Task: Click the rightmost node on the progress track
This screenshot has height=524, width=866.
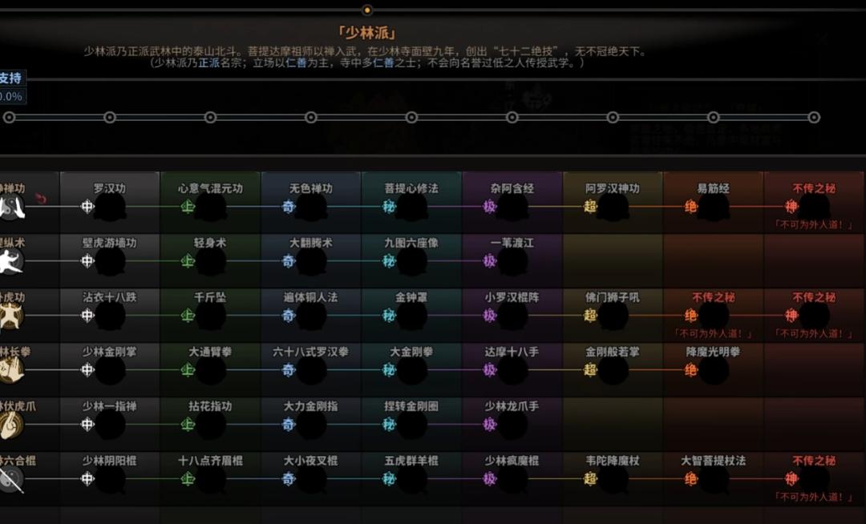Action: click(x=814, y=117)
